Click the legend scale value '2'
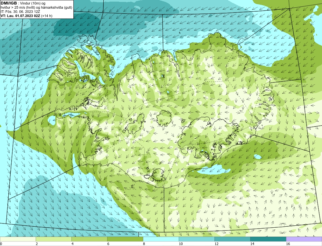 pos(37,244)
